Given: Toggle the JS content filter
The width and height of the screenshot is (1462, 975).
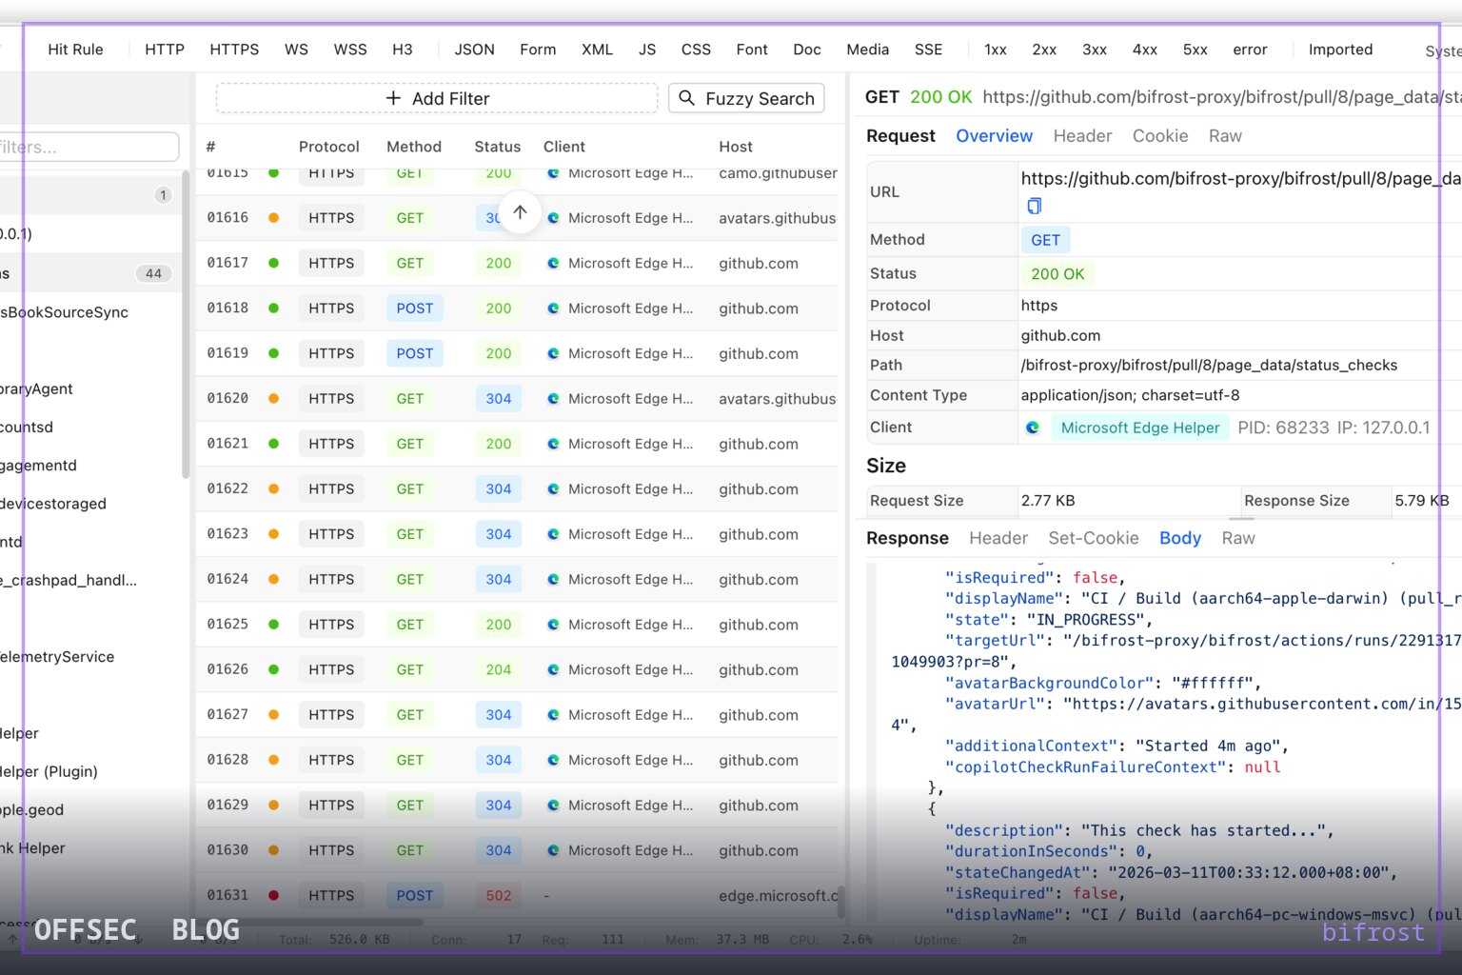Looking at the screenshot, I should (x=647, y=50).
